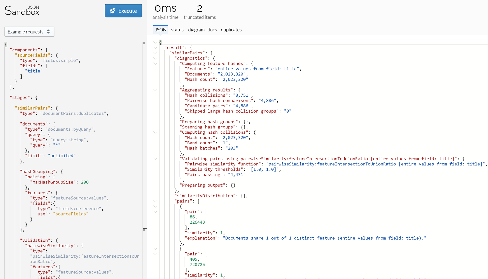The width and height of the screenshot is (488, 279).
Task: Switch to the JSON tab
Action: click(x=161, y=29)
